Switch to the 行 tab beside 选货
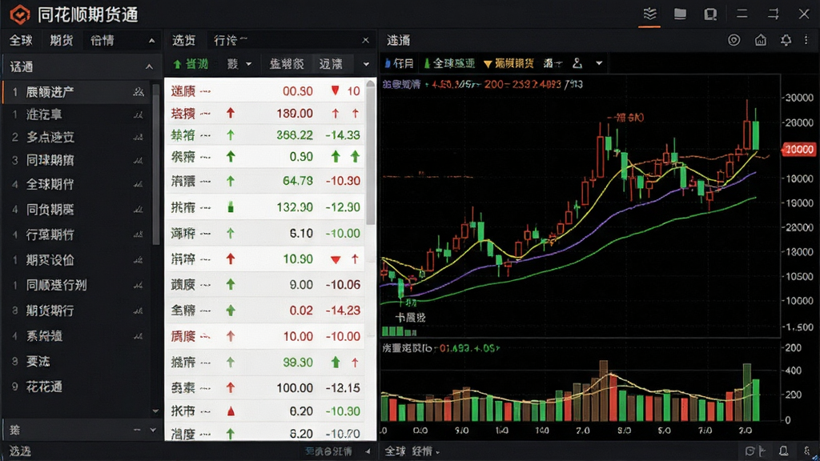The width and height of the screenshot is (820, 461). tap(230, 40)
